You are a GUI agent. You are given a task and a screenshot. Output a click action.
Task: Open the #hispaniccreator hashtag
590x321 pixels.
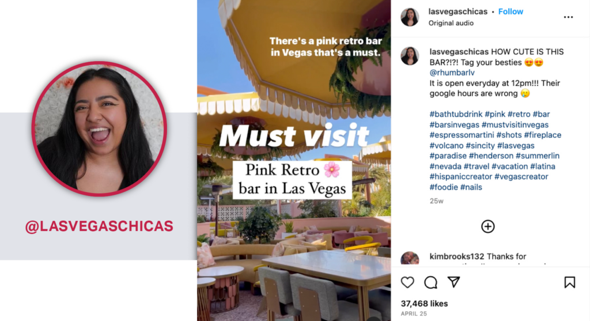click(x=460, y=176)
